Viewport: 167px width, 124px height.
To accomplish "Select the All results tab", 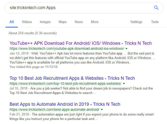I will coord(12,22).
